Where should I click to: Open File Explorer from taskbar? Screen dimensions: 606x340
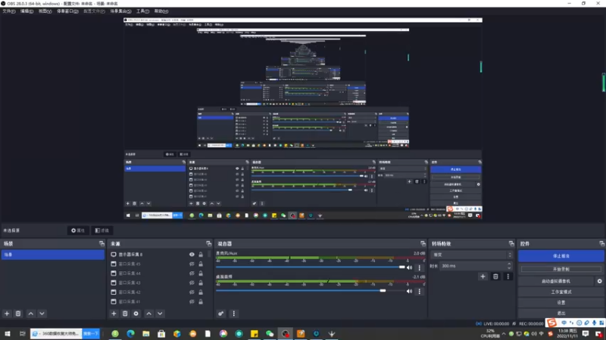click(146, 333)
